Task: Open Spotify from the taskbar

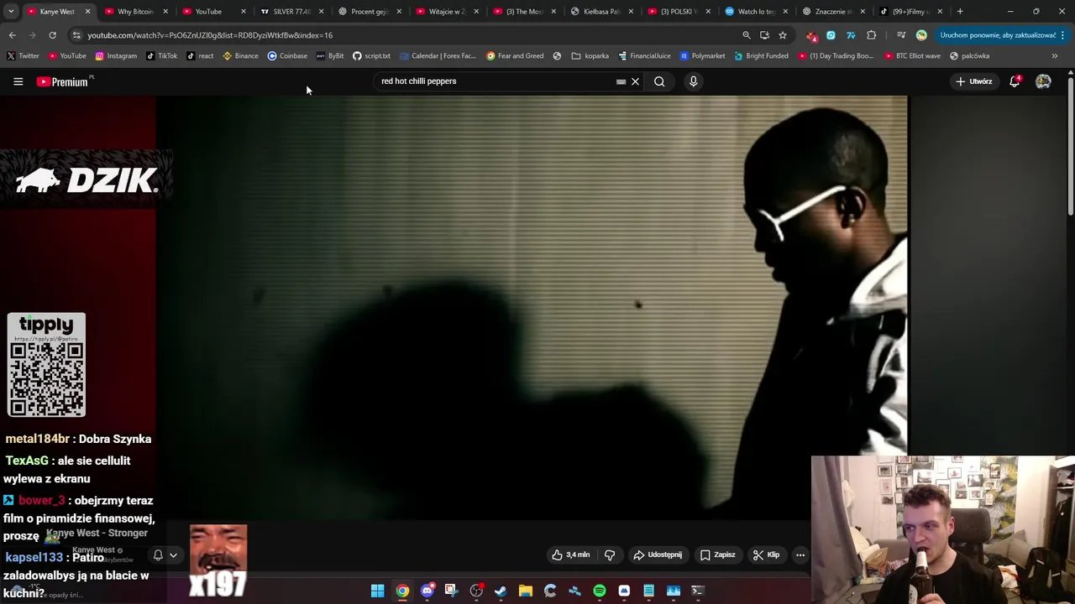Action: pyautogui.click(x=599, y=591)
